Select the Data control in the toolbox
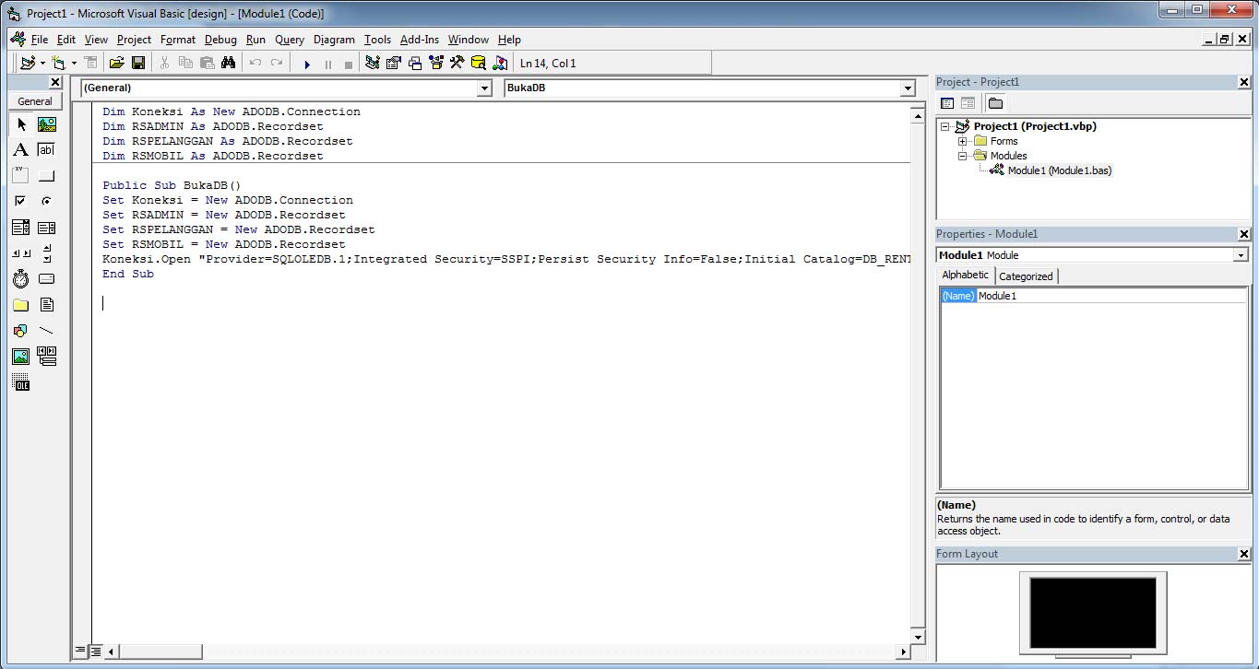1259x669 pixels. pyautogui.click(x=47, y=357)
